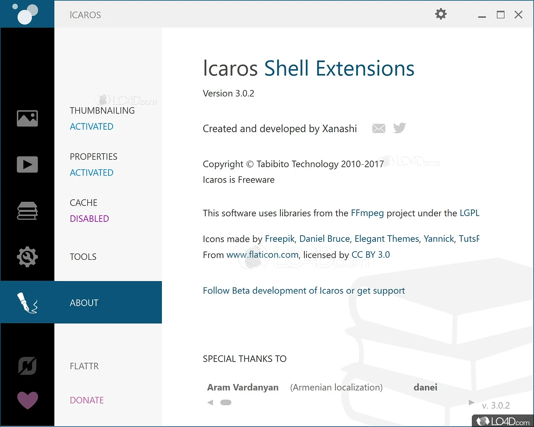Visit the www.flaticon.com link
534x427 pixels.
click(x=262, y=255)
